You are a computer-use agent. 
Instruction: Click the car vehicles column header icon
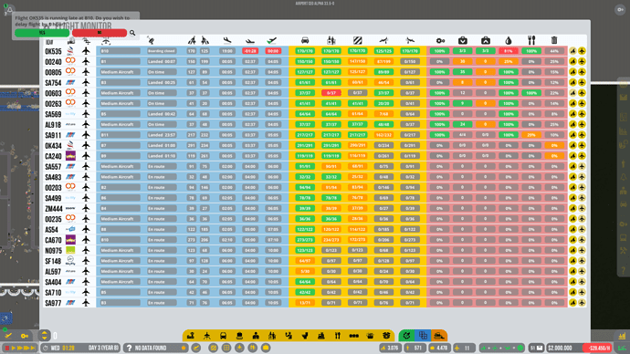click(305, 40)
